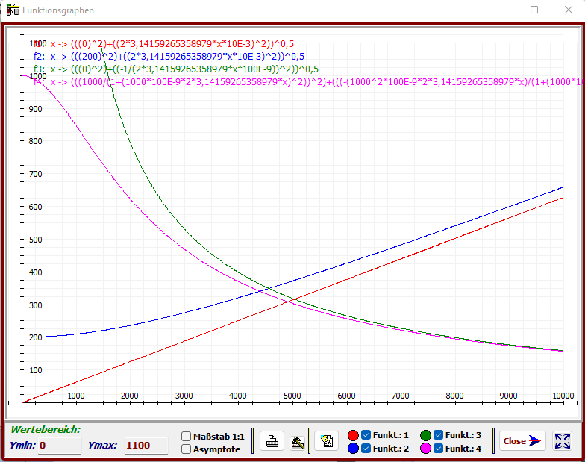
Task: Click the Ymax input field showing 1100
Action: [x=146, y=446]
